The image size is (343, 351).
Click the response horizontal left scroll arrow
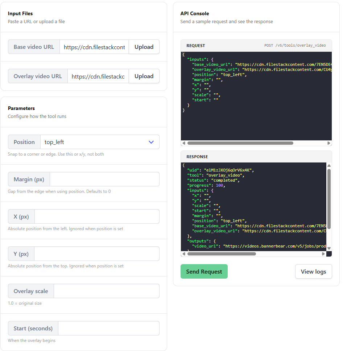coord(184,254)
